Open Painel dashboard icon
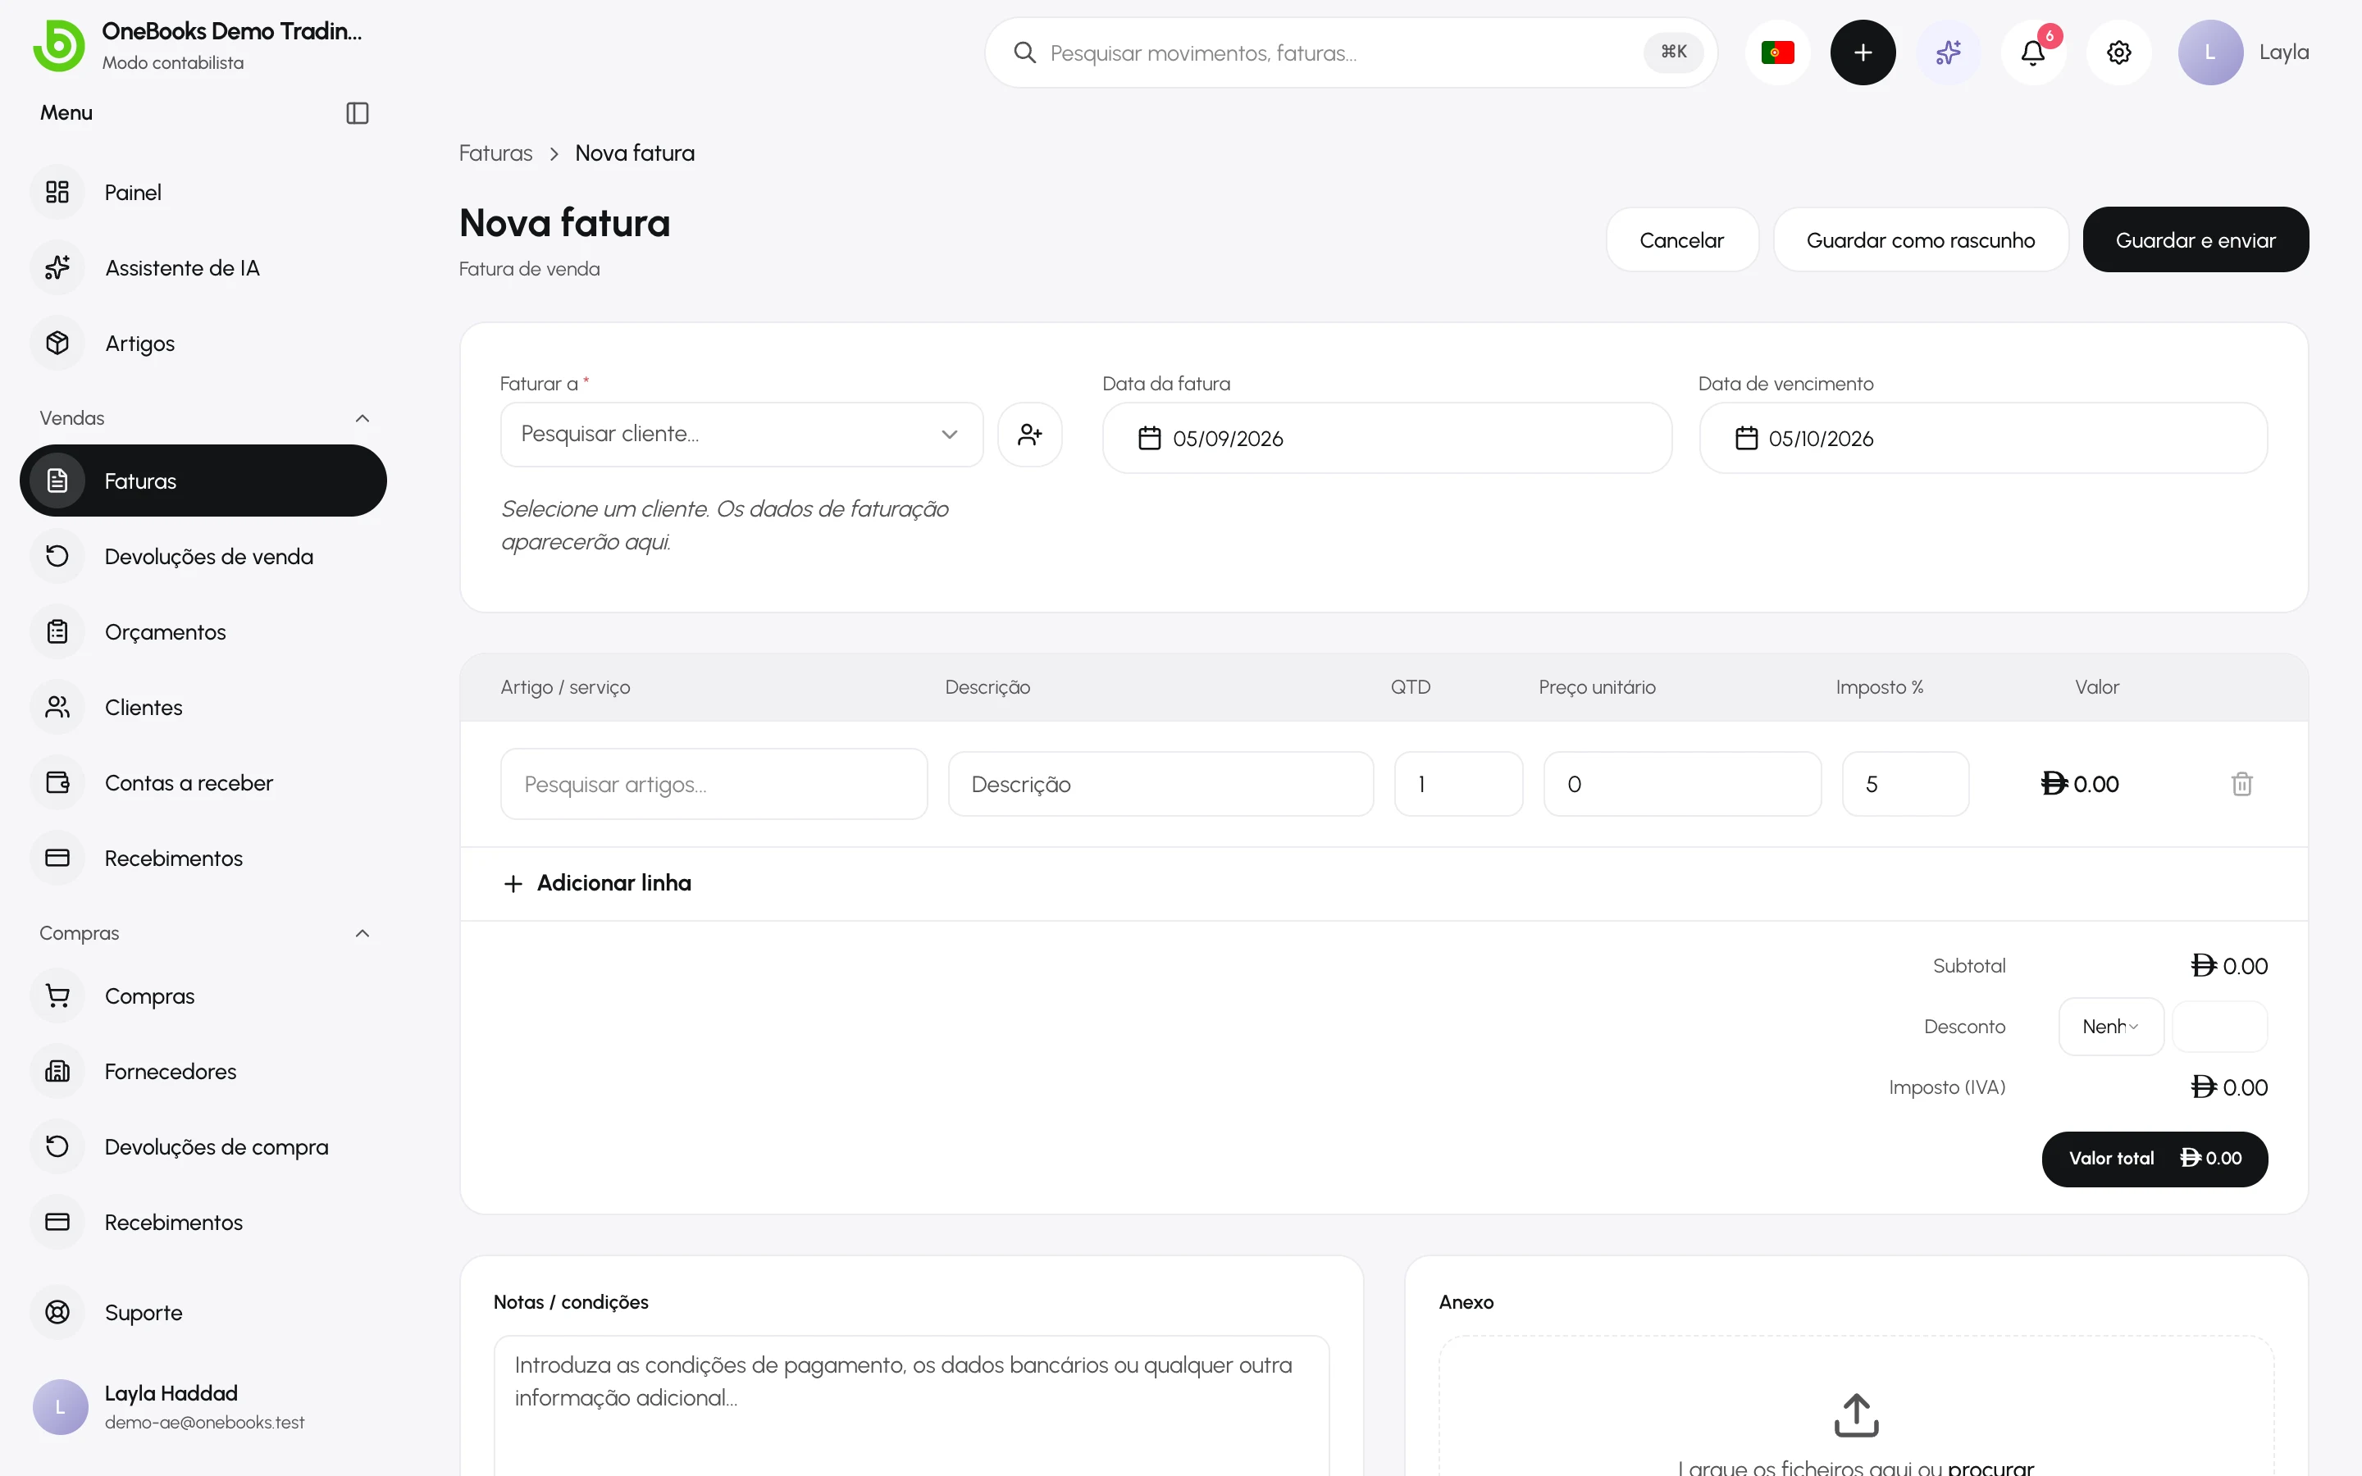Viewport: 2362px width, 1476px height. (57, 193)
